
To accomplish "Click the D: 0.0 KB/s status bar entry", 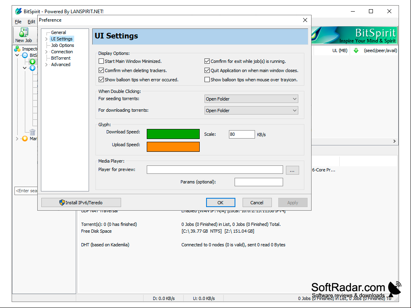I will pos(164,298).
